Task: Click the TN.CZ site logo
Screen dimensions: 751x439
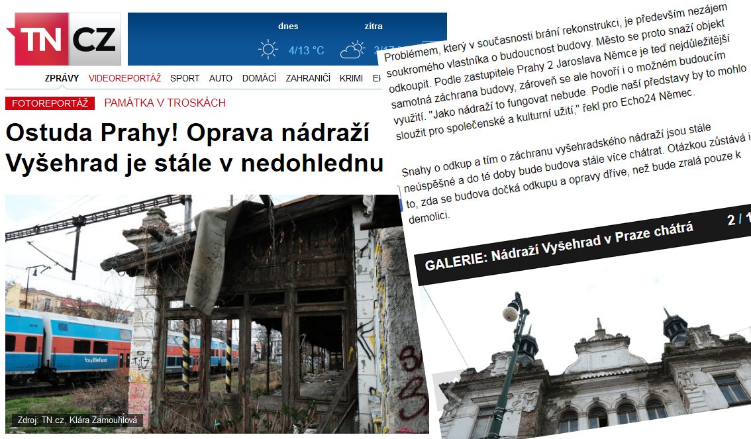Action: click(63, 40)
